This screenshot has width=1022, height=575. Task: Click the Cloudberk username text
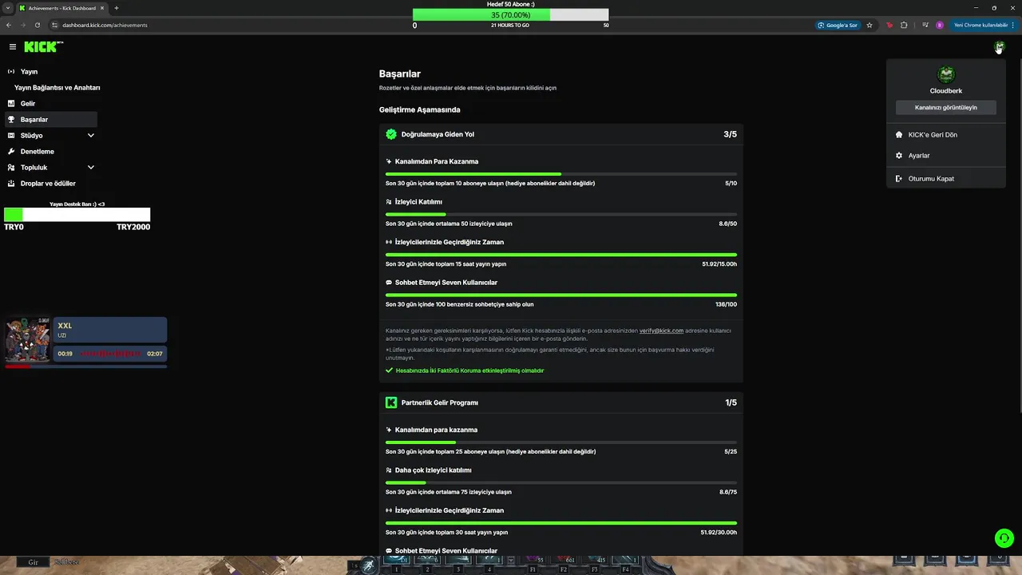pyautogui.click(x=946, y=91)
